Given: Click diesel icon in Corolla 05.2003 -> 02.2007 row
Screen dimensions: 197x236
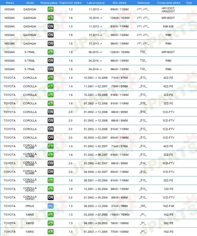Looking at the screenshot, I should tap(50, 138).
